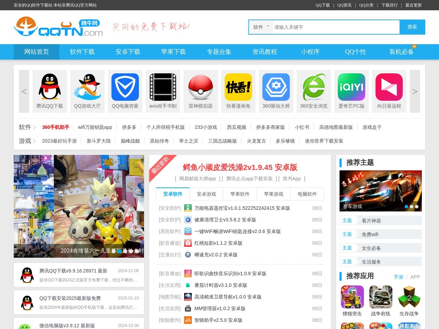The height and width of the screenshot is (329, 439).
Task: Open the 迷你世界下载安装 link
Action: pos(324,141)
